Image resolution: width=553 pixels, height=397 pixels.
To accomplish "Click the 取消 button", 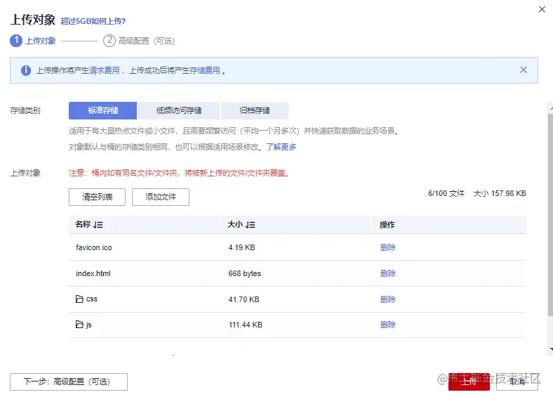I will tap(517, 382).
